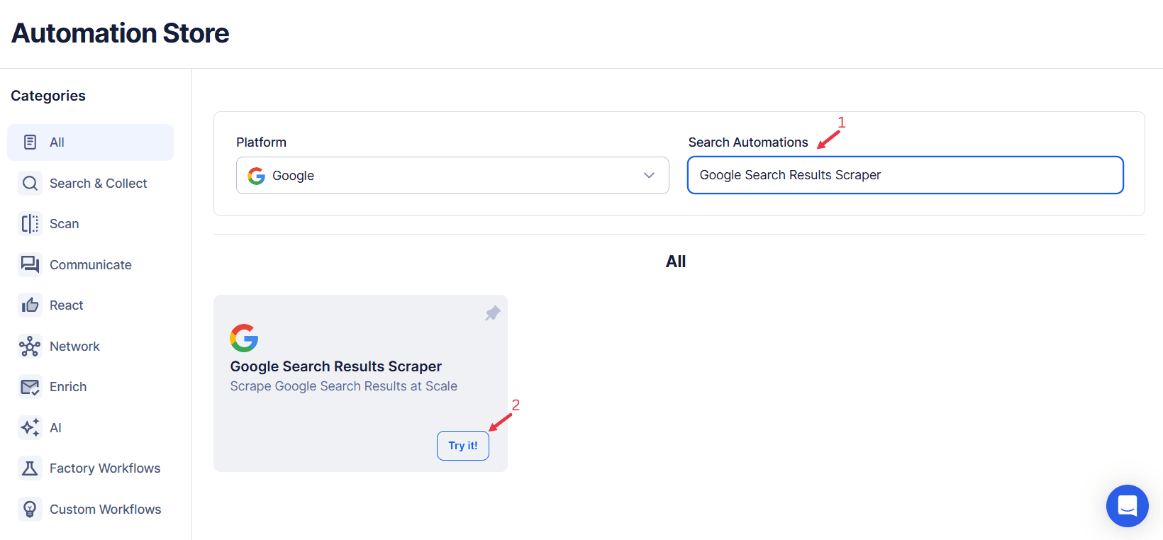Screen dimensions: 1163x540
Task: Click the Try it! button
Action: pos(462,445)
